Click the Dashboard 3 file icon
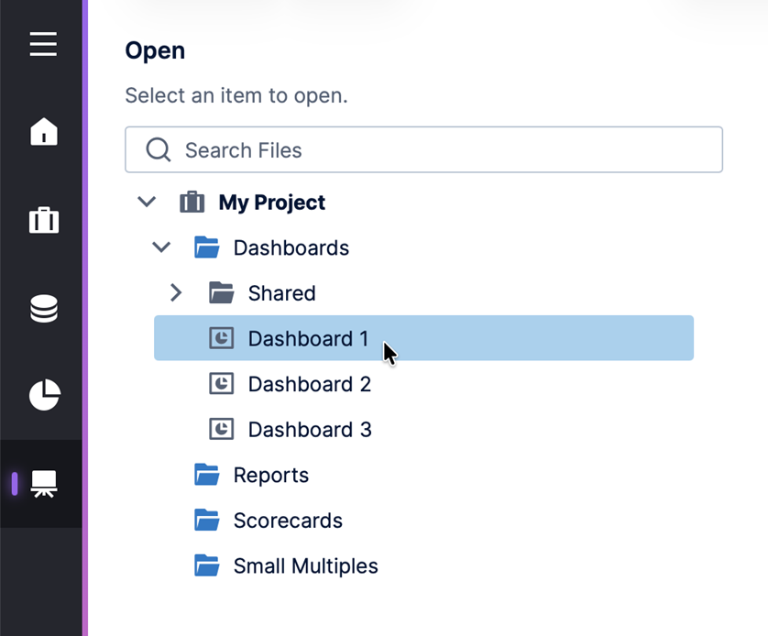The width and height of the screenshot is (768, 636). pos(221,429)
